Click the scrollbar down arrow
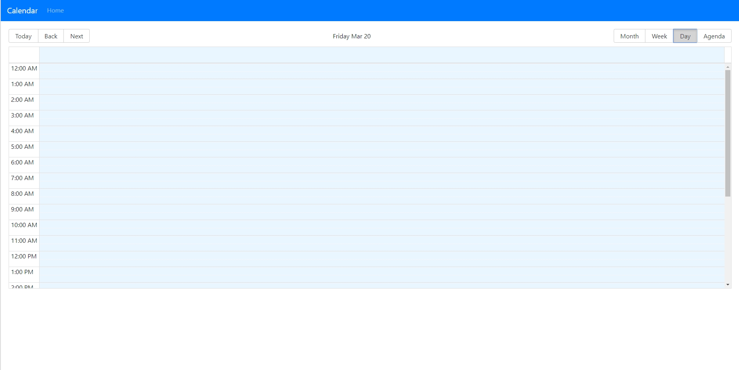 click(x=728, y=285)
